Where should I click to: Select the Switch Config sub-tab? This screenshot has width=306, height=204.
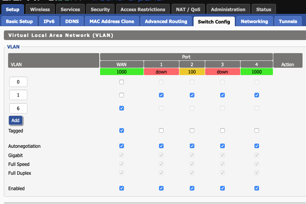[x=214, y=22]
